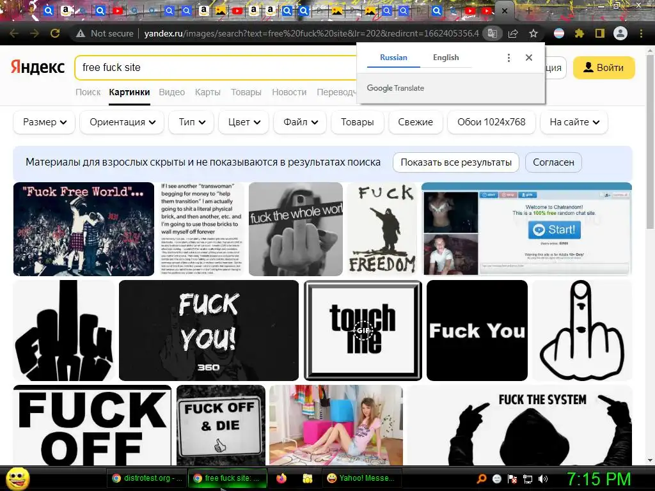Viewport: 655px width, 491px height.
Task: Open the Chrome three-dot menu
Action: point(641,33)
